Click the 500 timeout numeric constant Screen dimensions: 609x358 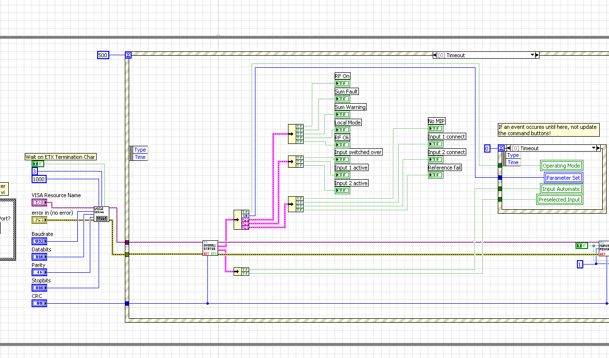pyautogui.click(x=103, y=55)
